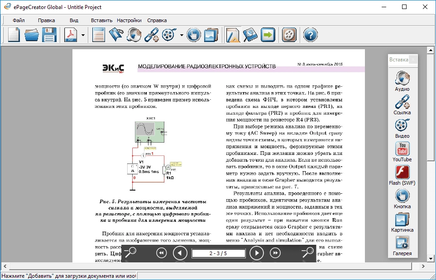
Task: Insert Видео from the side panel
Action: tap(402, 128)
